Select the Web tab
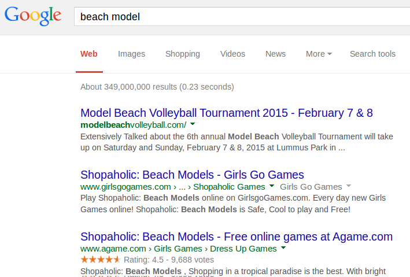Screen dimensions: 410x277 coord(89,54)
